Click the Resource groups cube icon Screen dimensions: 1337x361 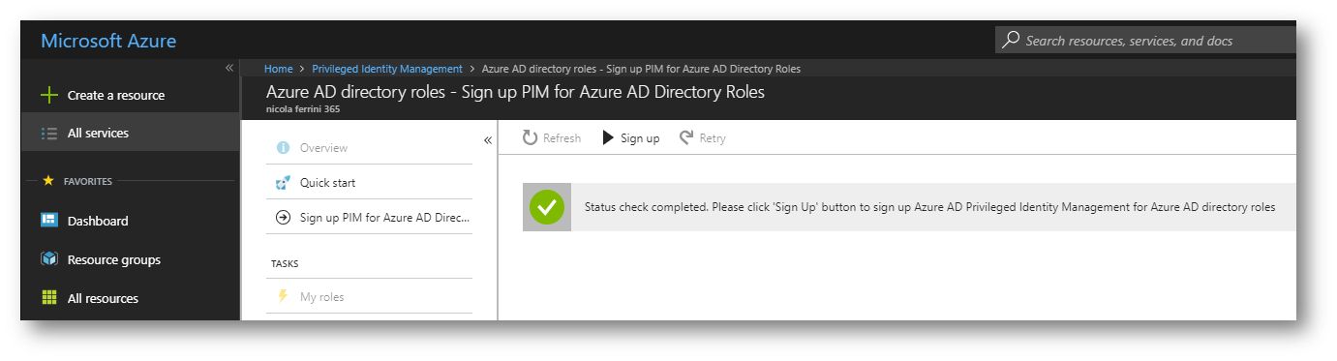tap(49, 259)
